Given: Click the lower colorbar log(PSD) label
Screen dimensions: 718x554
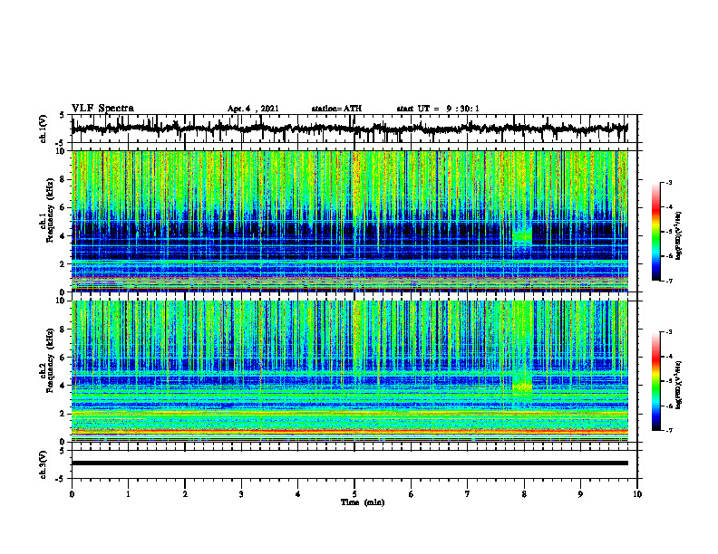Looking at the screenshot, I should 679,386.
